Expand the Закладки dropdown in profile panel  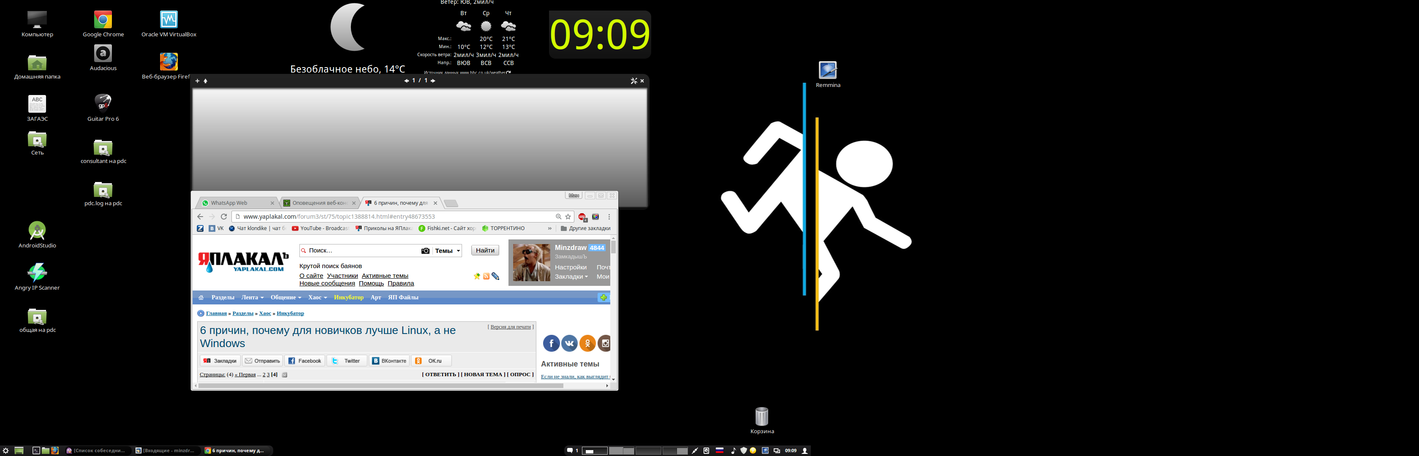point(571,277)
